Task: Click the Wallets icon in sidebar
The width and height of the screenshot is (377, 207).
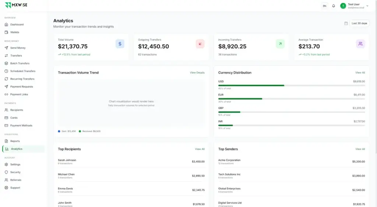Action: (6, 32)
